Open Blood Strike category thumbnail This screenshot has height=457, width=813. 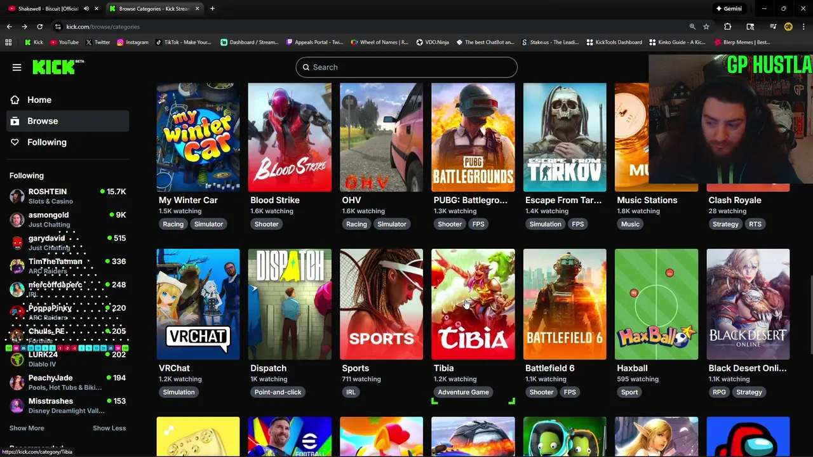tap(290, 137)
